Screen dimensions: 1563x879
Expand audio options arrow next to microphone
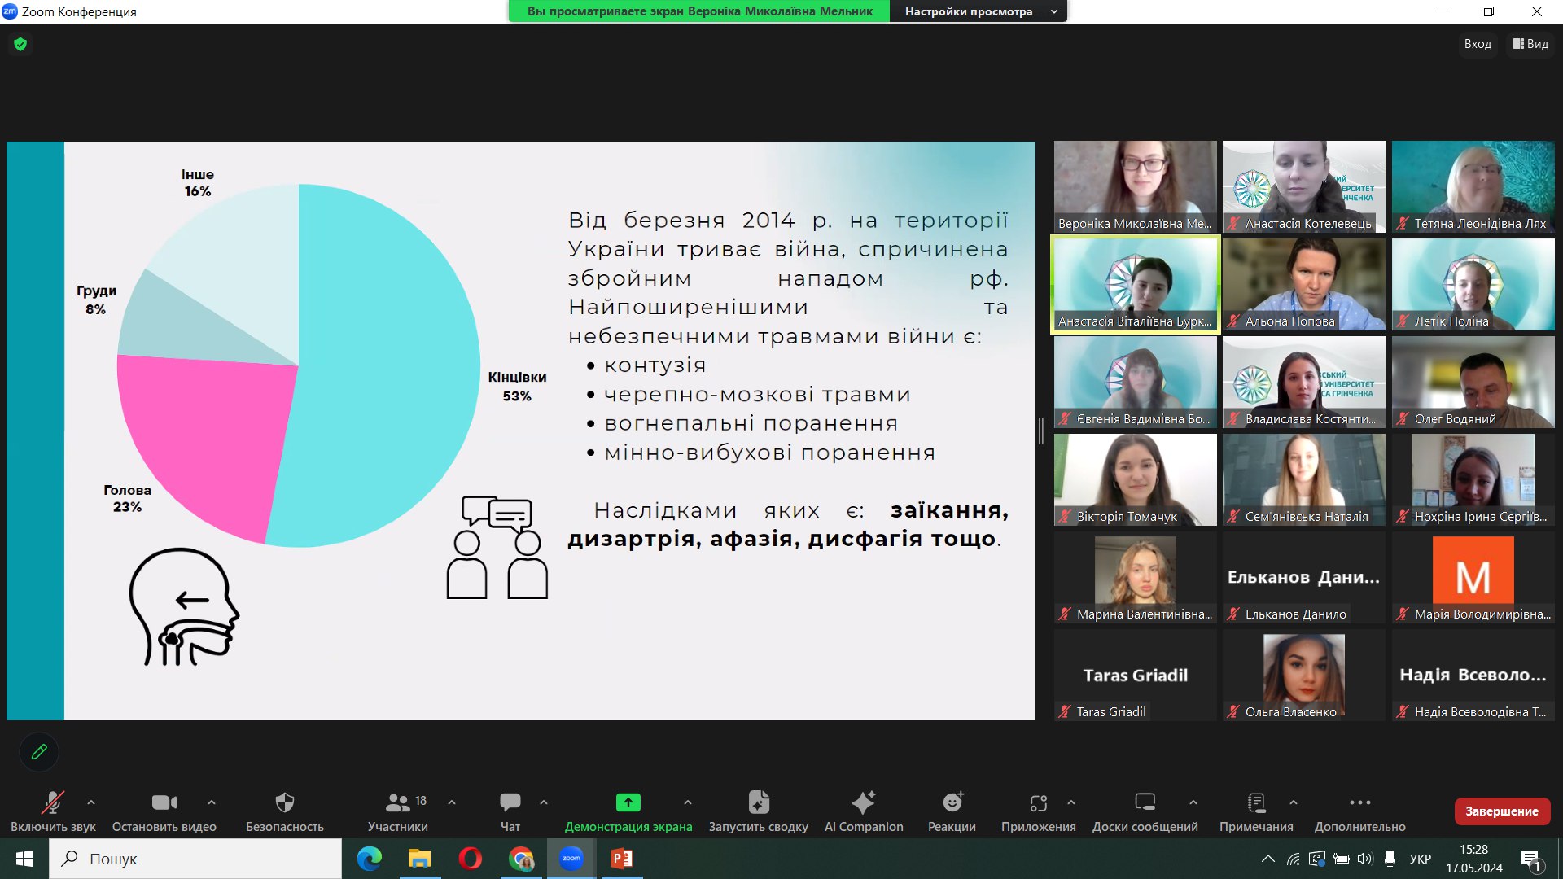tap(91, 802)
